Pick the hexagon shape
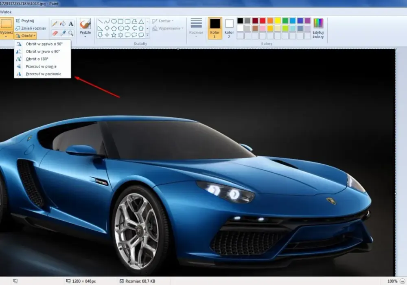The image size is (407, 285). (120, 28)
